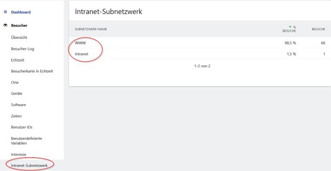Image resolution: width=331 pixels, height=171 pixels.
Task: Sort by the Besuche column header
Action: [318, 29]
